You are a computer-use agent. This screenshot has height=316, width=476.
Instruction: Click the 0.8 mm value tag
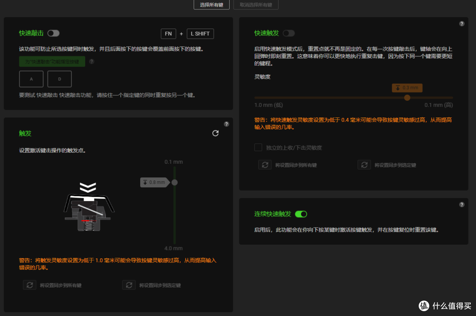point(155,182)
